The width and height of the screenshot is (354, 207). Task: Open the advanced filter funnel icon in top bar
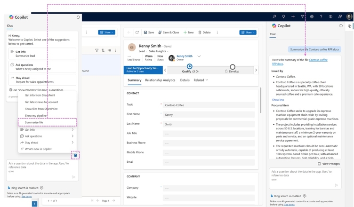(302, 16)
